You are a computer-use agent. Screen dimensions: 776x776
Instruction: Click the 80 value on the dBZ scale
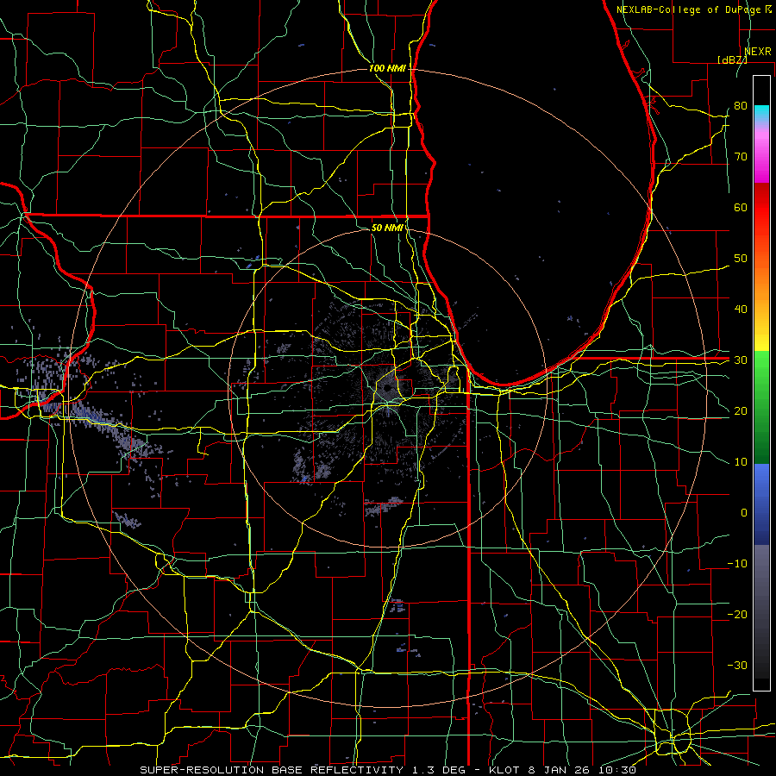(x=741, y=105)
